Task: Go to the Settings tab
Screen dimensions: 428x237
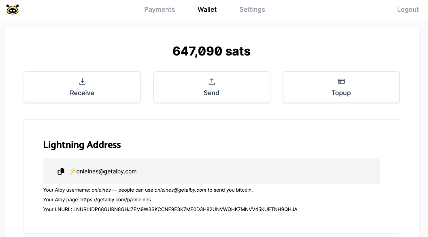Action: click(x=252, y=10)
